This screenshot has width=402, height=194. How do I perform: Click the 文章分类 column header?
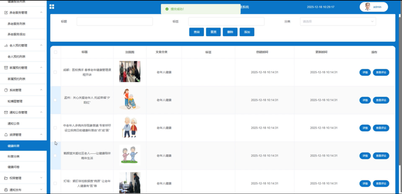(161, 52)
